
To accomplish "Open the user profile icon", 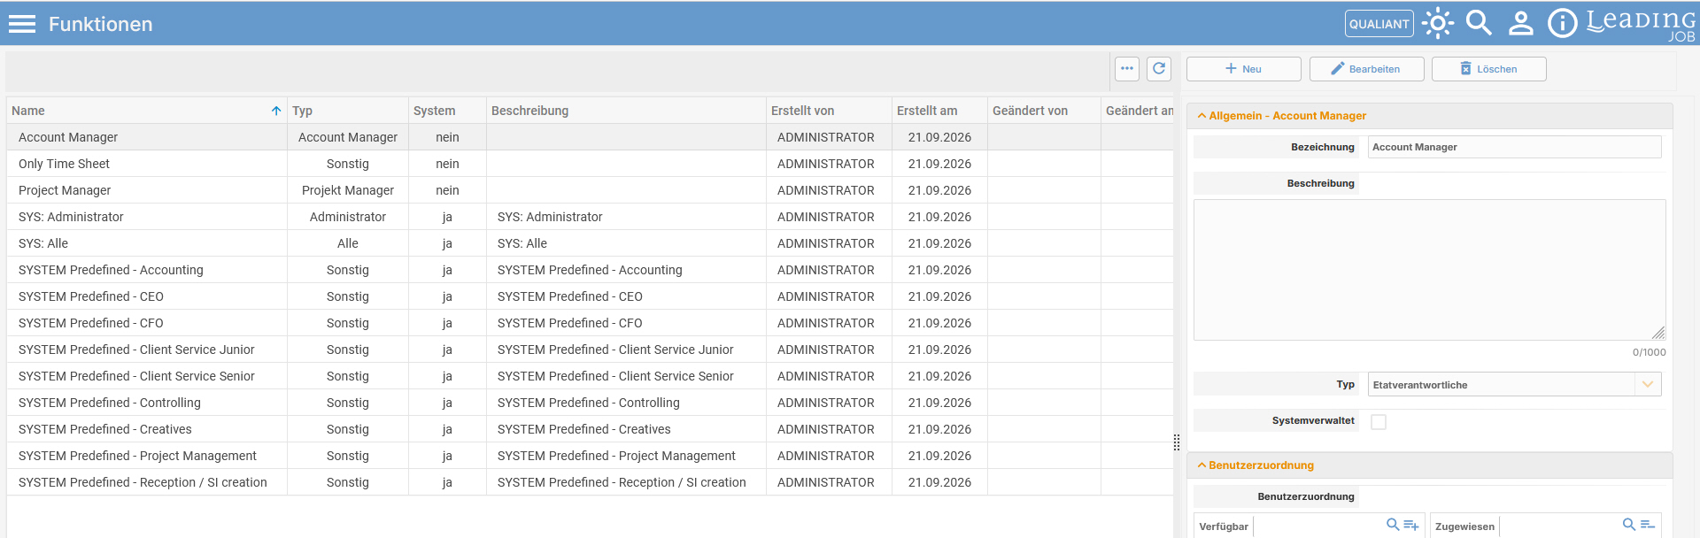I will (1521, 23).
